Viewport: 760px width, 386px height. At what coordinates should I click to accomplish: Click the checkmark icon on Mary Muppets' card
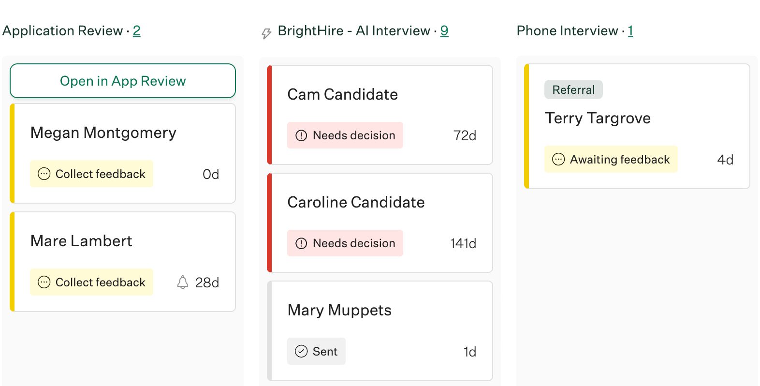(x=301, y=351)
